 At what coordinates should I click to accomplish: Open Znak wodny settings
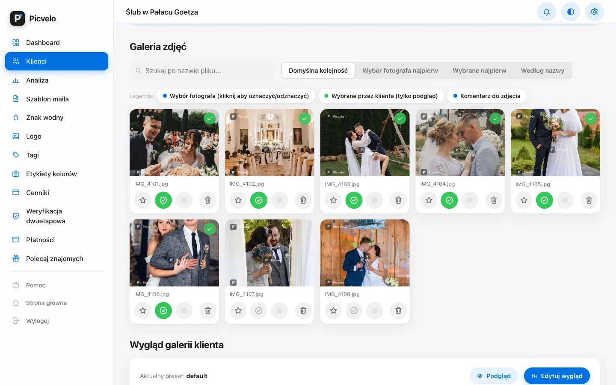(x=56, y=118)
